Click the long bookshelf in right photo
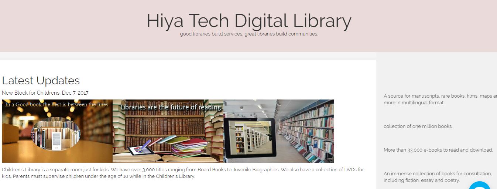The height and width of the screenshot is (189, 497). coord(306,131)
